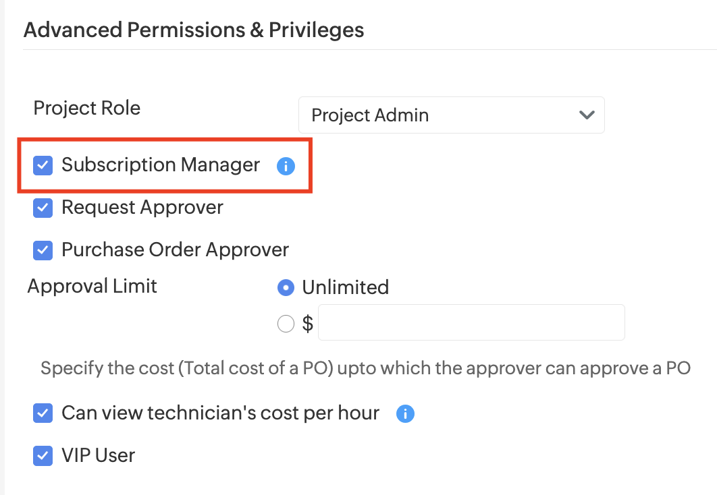Open the Project Role dropdown showing Project Admin
Viewport: 717px width, 495px height.
(x=451, y=115)
